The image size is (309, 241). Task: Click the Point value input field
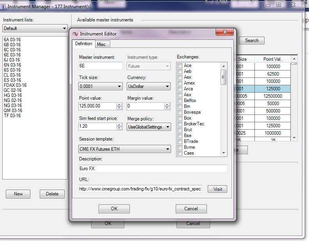[97, 106]
